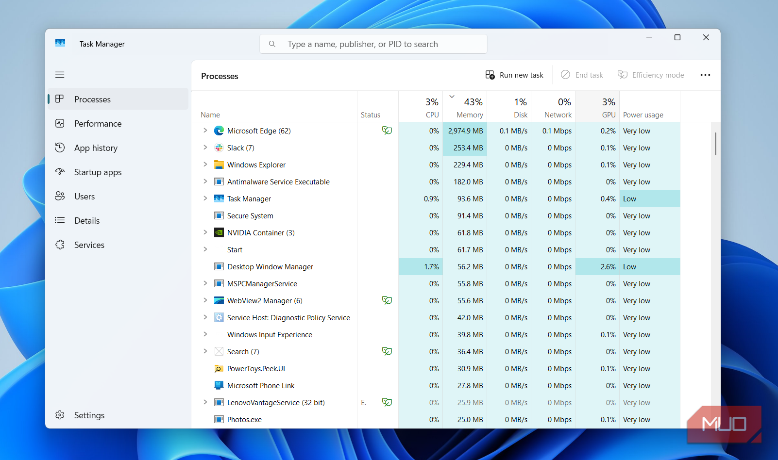Switch to the Details page
Image resolution: width=778 pixels, height=460 pixels.
(87, 221)
